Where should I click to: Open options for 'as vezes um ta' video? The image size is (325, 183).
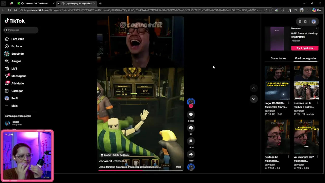click(x=318, y=103)
